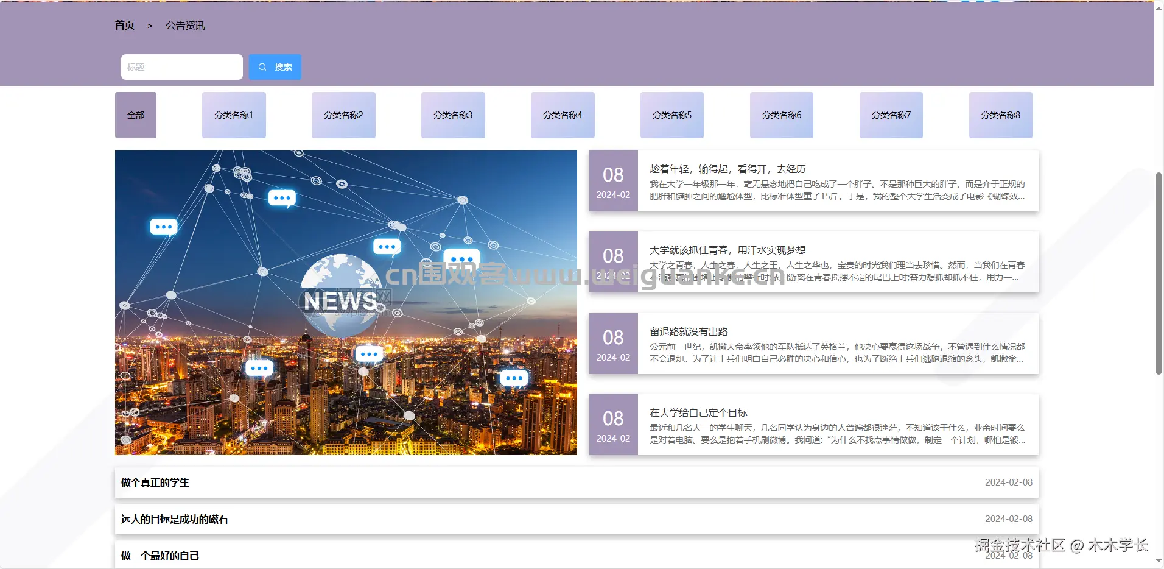Click the 公告资讯 breadcrumb item
Screen dimensions: 1164x569
coord(184,26)
